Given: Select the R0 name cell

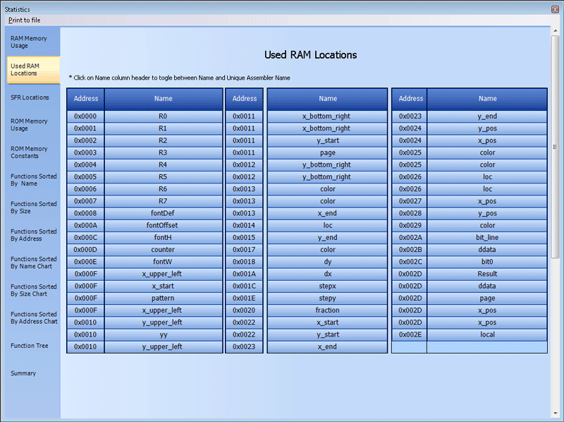Looking at the screenshot, I should 164,116.
